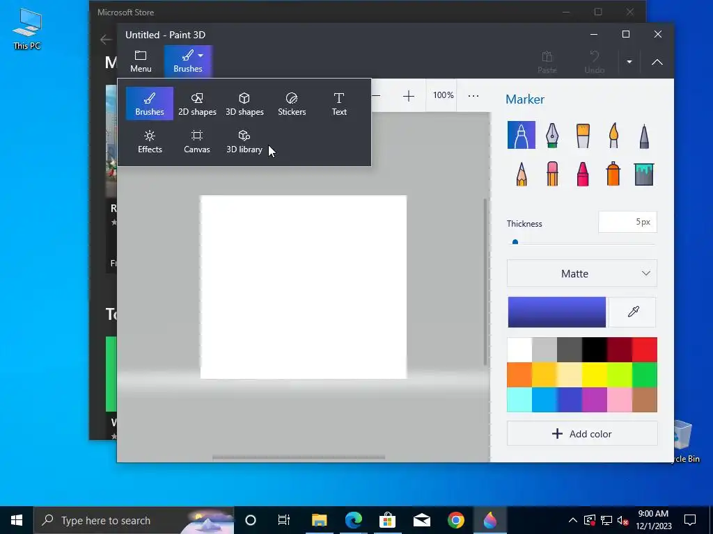Pick the light cyan color swatch
The image size is (713, 534).
519,400
